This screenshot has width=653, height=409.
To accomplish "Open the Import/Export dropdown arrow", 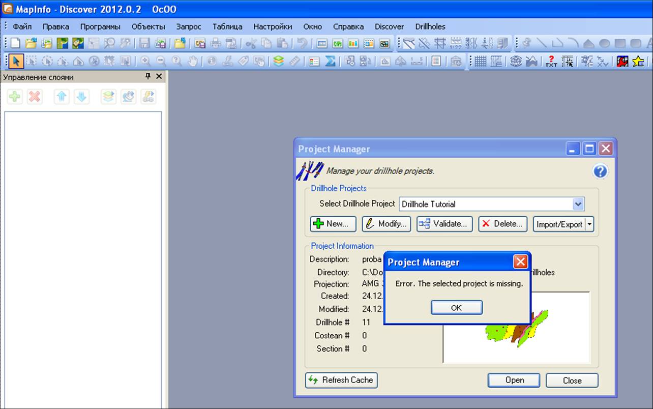I will pyautogui.click(x=589, y=224).
